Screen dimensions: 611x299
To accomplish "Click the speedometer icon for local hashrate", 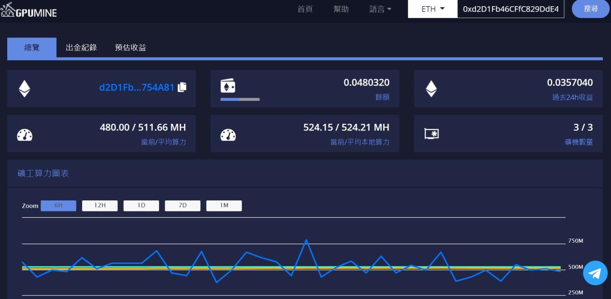I will click(x=228, y=134).
